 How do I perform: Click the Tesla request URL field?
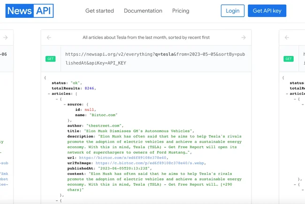[156, 59]
